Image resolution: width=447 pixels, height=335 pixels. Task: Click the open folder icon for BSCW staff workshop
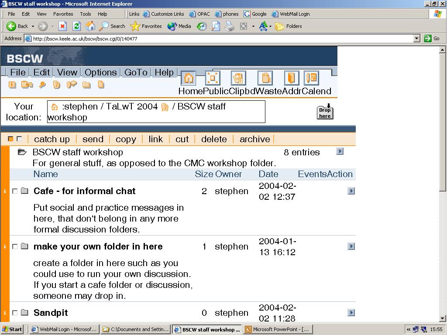pyautogui.click(x=22, y=152)
